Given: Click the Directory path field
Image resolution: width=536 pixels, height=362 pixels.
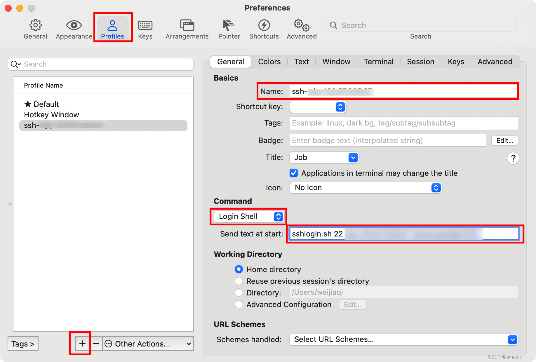Looking at the screenshot, I should click(404, 292).
